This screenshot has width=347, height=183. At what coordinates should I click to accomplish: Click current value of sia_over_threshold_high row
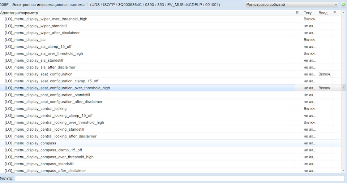point(310,53)
